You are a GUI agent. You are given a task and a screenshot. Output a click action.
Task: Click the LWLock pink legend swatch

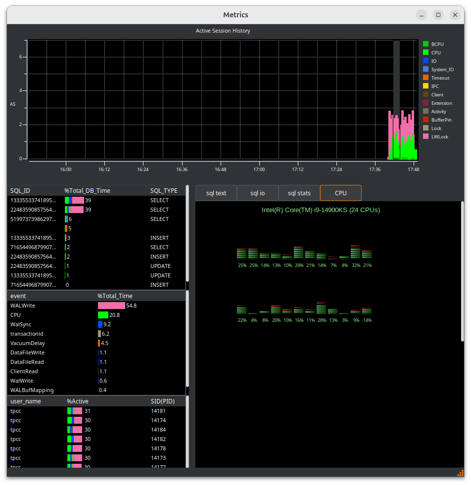click(x=425, y=136)
